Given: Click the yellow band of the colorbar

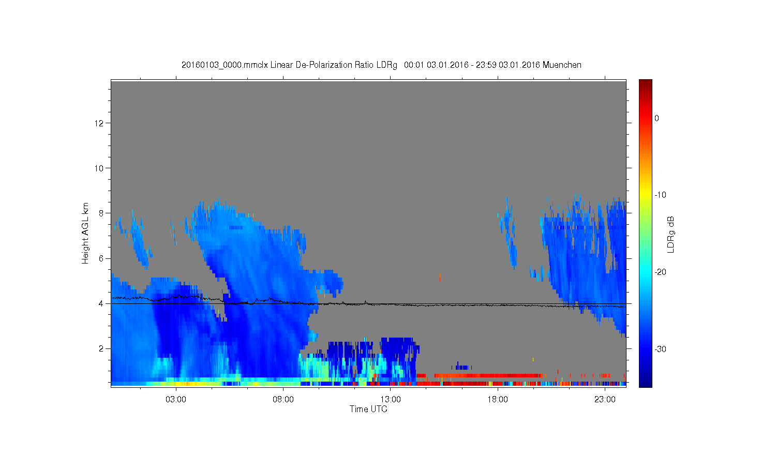Looking at the screenshot, I should pos(646,195).
